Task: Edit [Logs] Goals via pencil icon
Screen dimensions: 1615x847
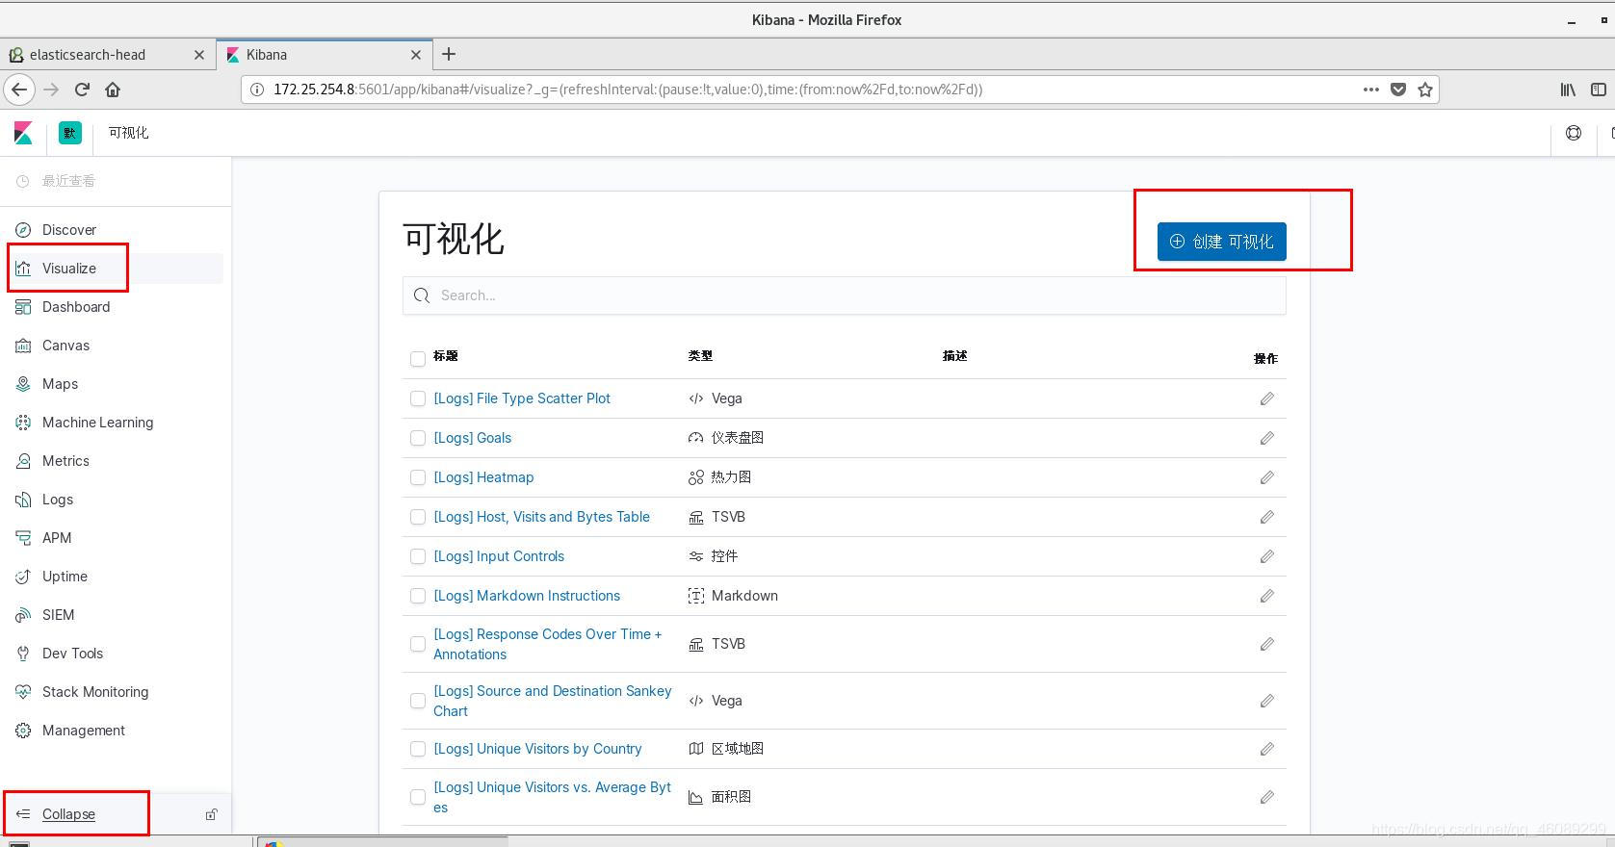Action: click(x=1266, y=438)
